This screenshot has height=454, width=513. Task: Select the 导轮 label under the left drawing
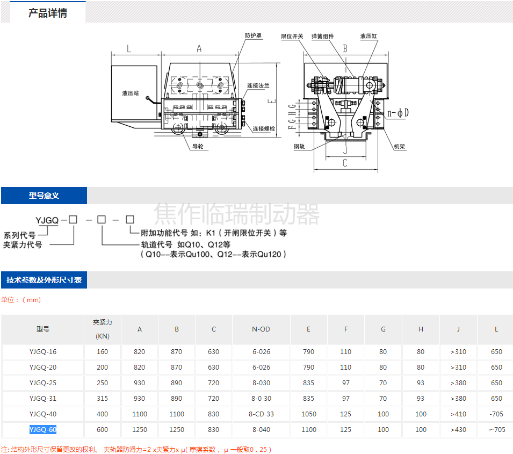198,146
